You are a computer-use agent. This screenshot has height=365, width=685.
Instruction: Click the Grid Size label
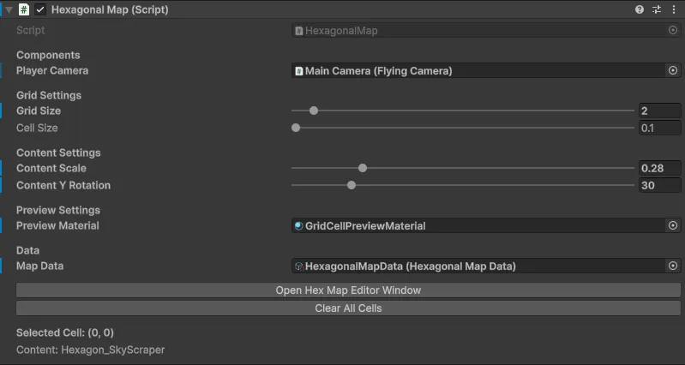(39, 111)
